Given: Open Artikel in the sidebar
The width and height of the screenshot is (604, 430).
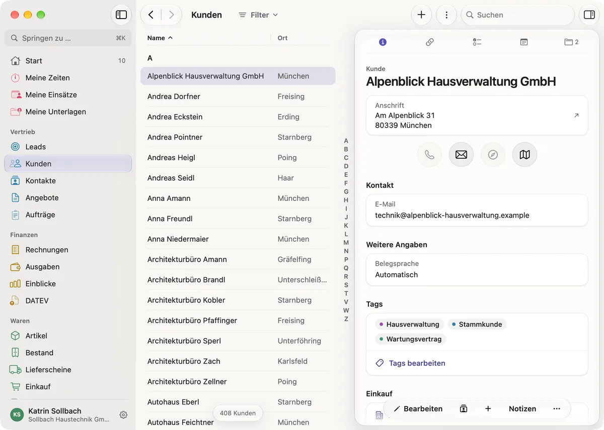Looking at the screenshot, I should 68,336.
